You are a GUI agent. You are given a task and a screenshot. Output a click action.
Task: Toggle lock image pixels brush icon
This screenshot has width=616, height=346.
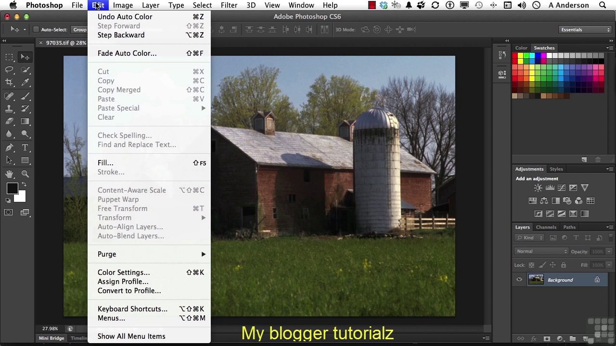542,265
